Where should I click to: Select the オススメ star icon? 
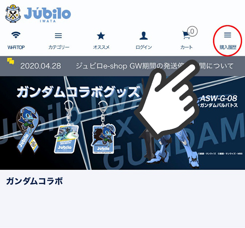point(101,36)
